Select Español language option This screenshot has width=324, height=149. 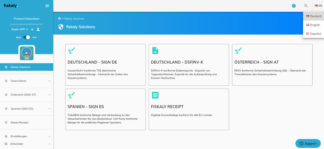coord(313,34)
